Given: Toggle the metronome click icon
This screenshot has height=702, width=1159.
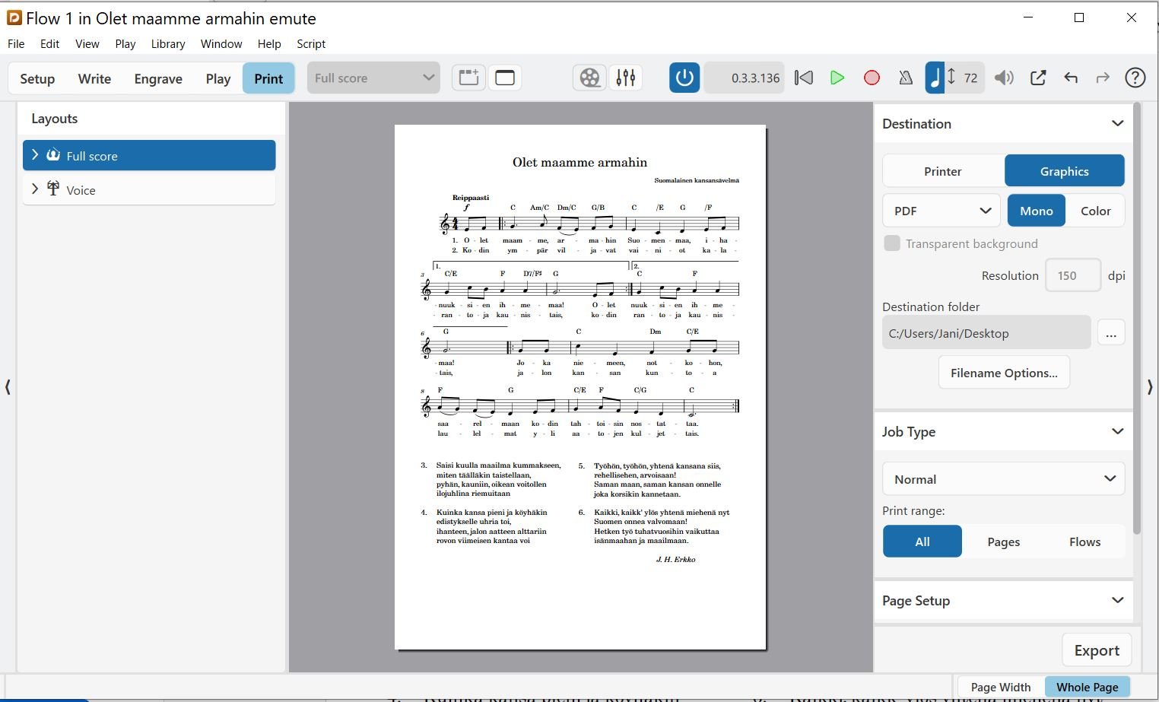Looking at the screenshot, I should (x=906, y=78).
